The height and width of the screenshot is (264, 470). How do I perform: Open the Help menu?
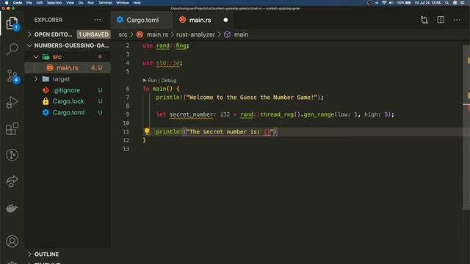(137, 3)
